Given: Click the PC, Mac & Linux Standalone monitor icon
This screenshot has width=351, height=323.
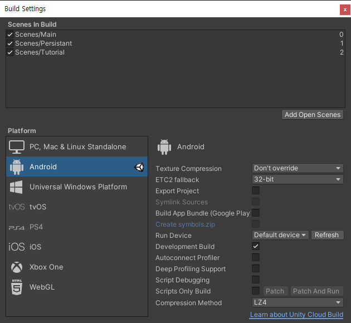Looking at the screenshot, I should 17,147.
